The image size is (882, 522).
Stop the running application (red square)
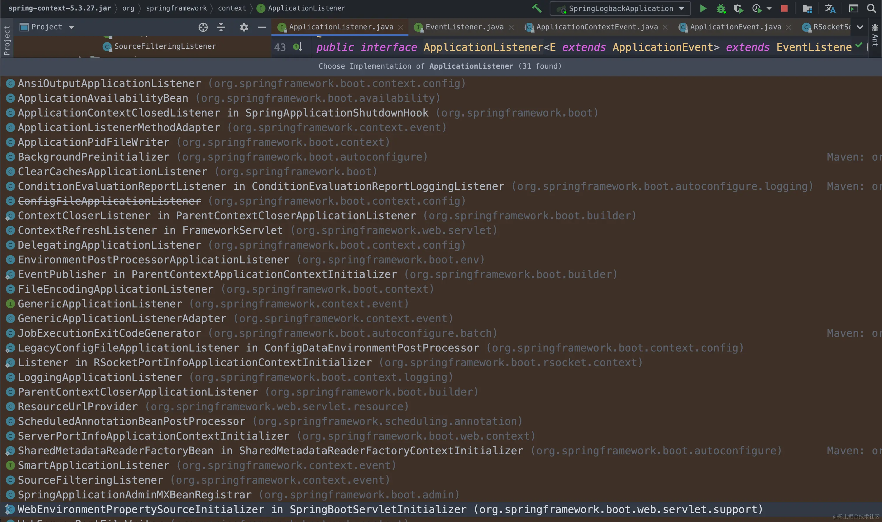(784, 8)
